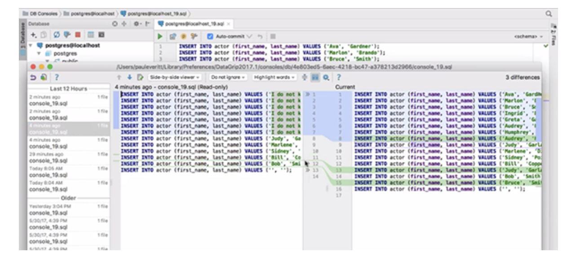Click the grey stop square in editor toolbar

click(273, 36)
